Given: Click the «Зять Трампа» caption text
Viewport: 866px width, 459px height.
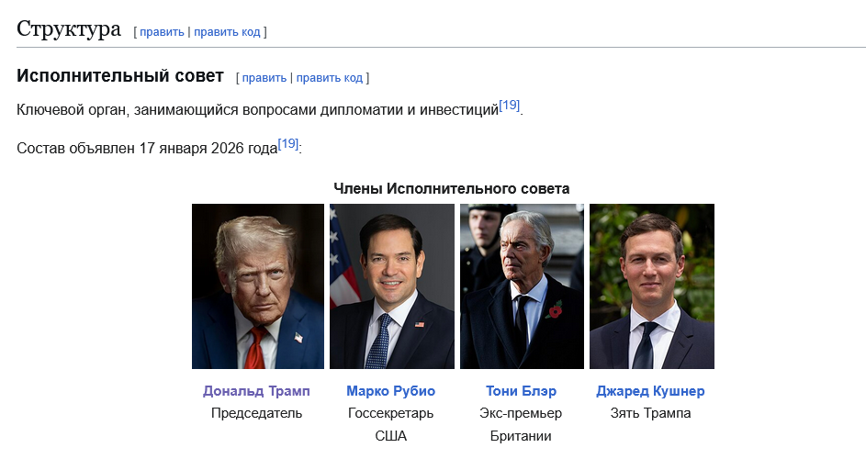Looking at the screenshot, I should tap(650, 413).
